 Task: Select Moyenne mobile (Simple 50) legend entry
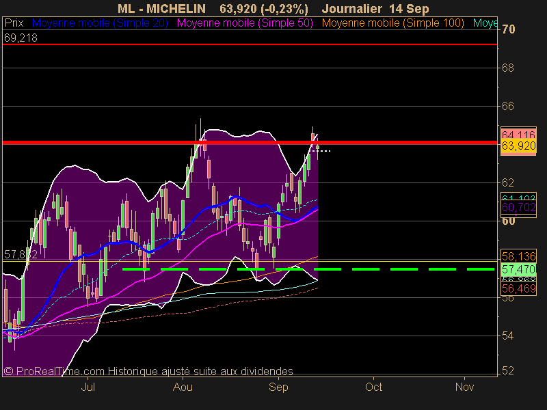pyautogui.click(x=245, y=23)
